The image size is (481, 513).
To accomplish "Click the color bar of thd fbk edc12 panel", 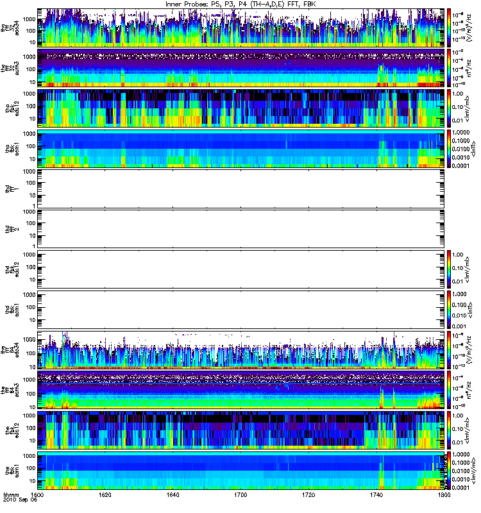I will point(449,269).
